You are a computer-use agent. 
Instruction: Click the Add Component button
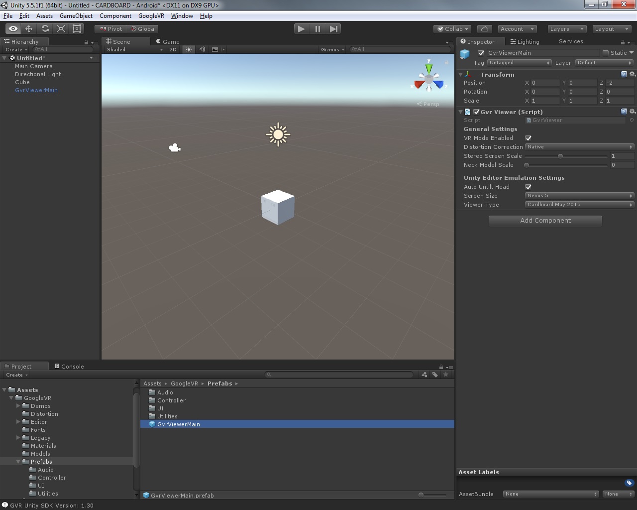[545, 221]
